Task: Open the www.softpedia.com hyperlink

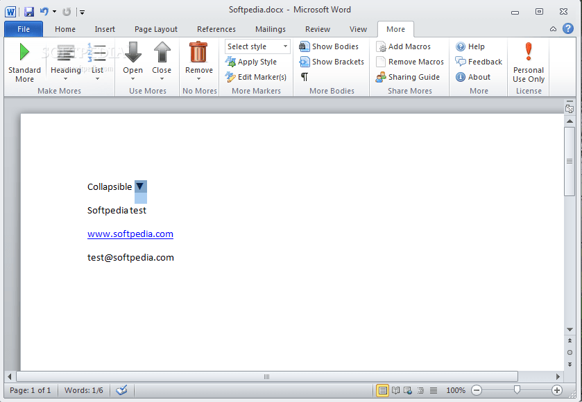Action: point(130,234)
